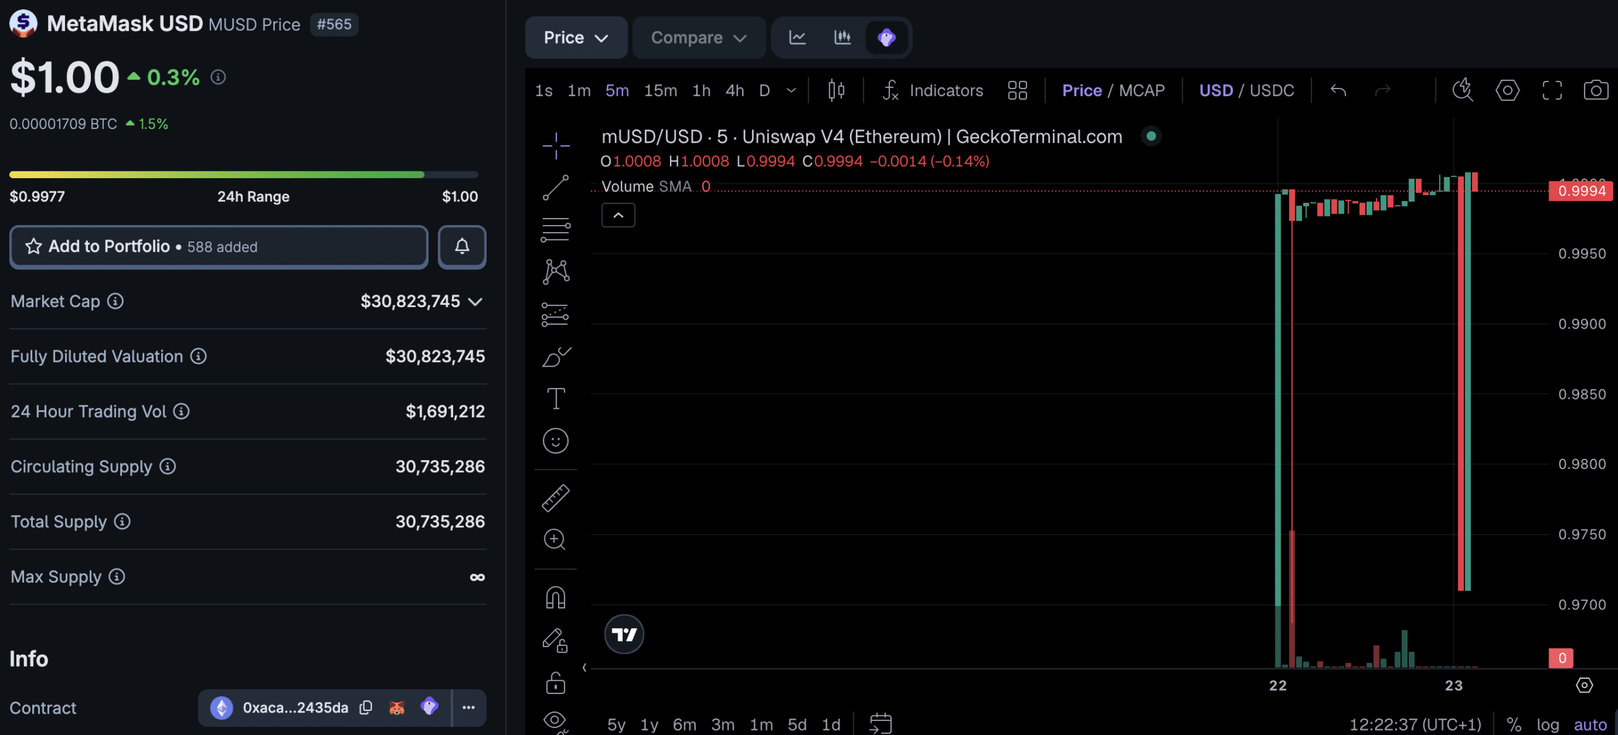The width and height of the screenshot is (1618, 735).
Task: Hide all drawings with eye icon
Action: tap(555, 720)
